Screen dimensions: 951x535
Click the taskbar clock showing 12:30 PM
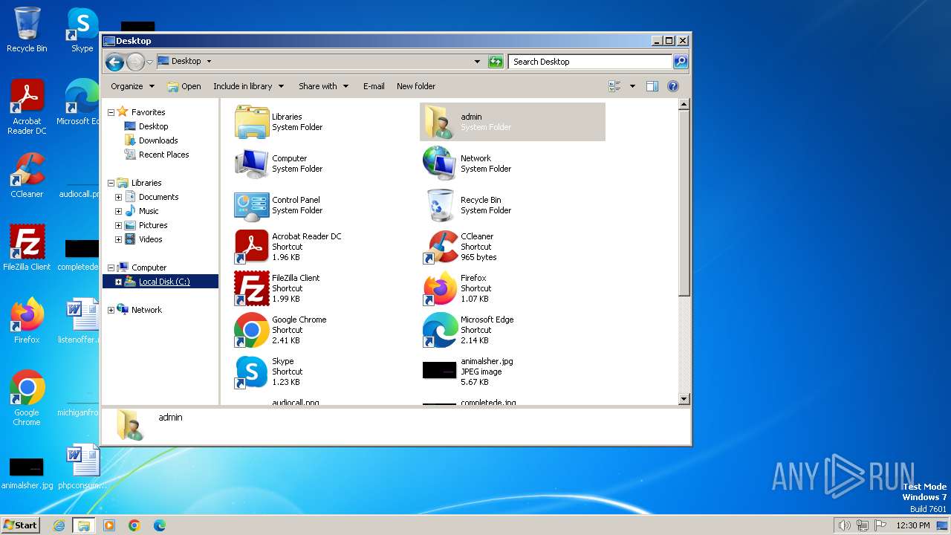[x=913, y=525]
